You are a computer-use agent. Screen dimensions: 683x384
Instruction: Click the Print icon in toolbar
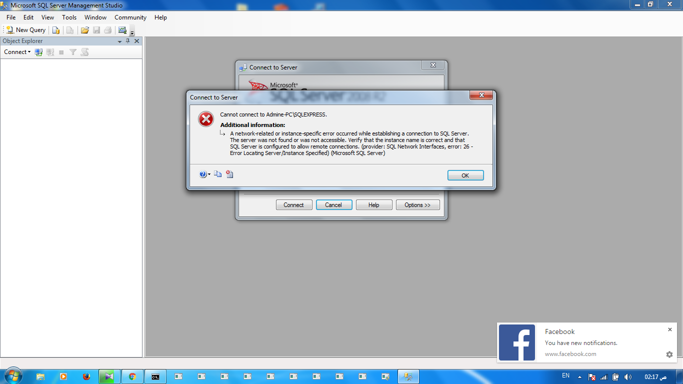(107, 30)
